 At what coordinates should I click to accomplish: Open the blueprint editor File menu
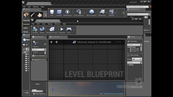pyautogui.click(x=33, y=24)
